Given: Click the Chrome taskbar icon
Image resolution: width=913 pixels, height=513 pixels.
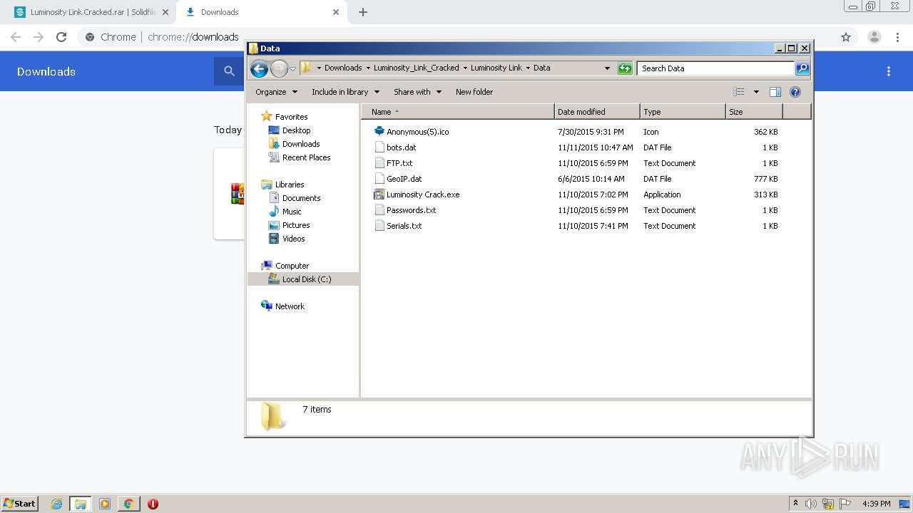Looking at the screenshot, I should pyautogui.click(x=129, y=504).
